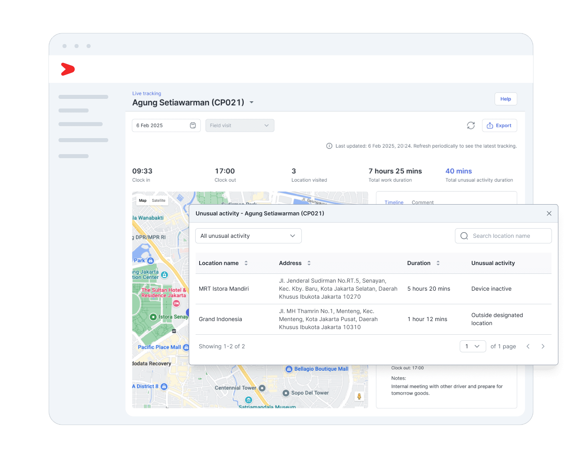582x458 pixels.
Task: Close the Unusual activity dialog
Action: tap(549, 213)
